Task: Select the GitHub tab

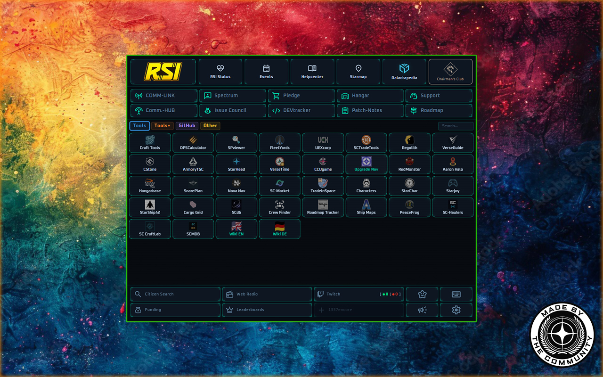Action: click(187, 126)
